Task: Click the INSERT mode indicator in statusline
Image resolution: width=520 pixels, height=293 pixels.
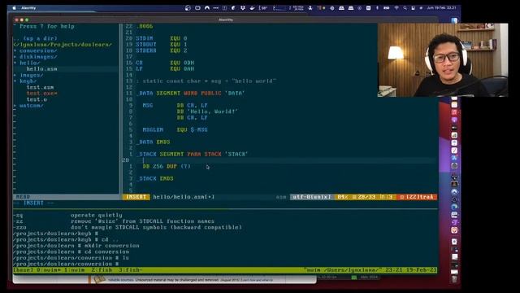Action: point(136,197)
